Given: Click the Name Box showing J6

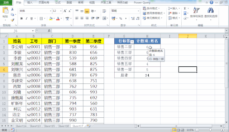Looking at the screenshot, I should tap(16, 31).
